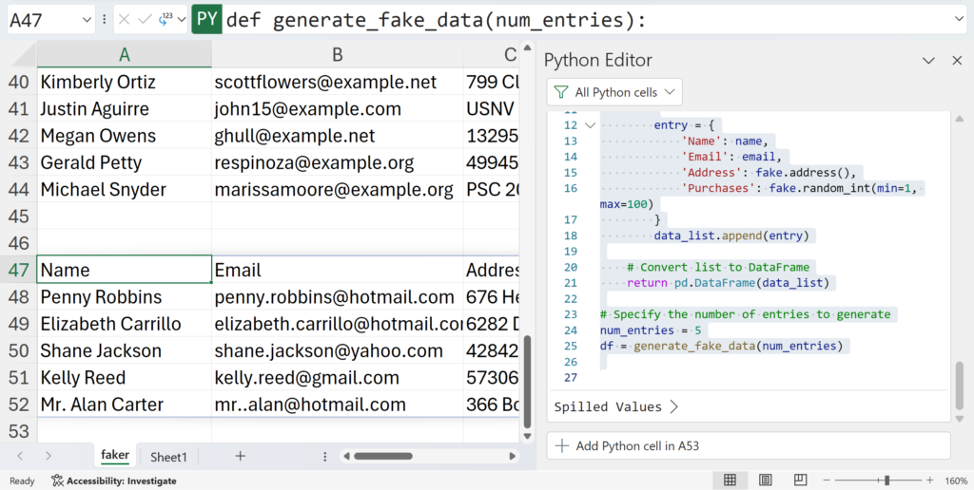Image resolution: width=974 pixels, height=490 pixels.
Task: Click the PY Python mode badge in formula bar
Action: point(207,19)
